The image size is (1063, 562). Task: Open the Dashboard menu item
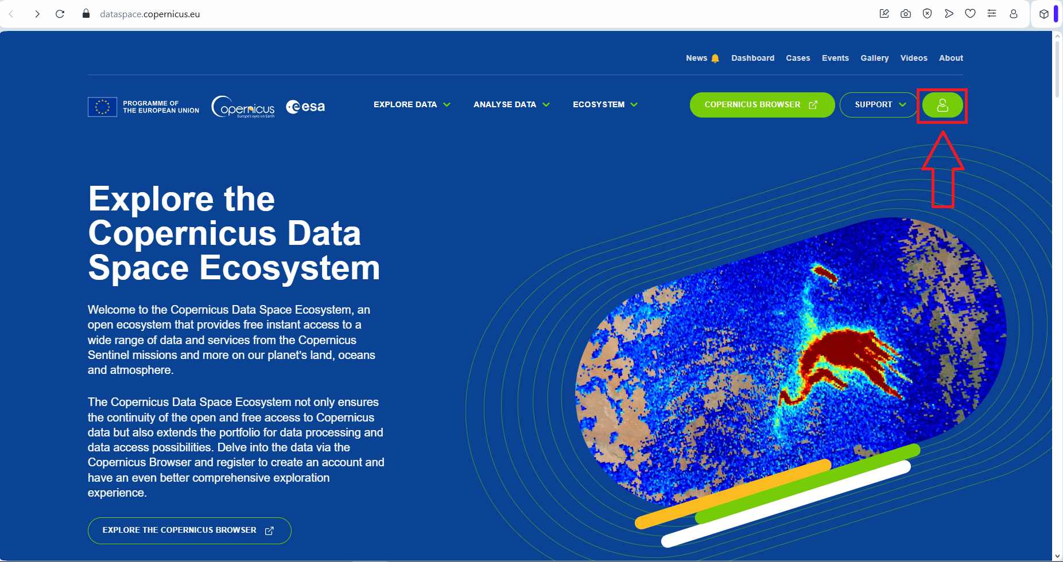click(752, 58)
